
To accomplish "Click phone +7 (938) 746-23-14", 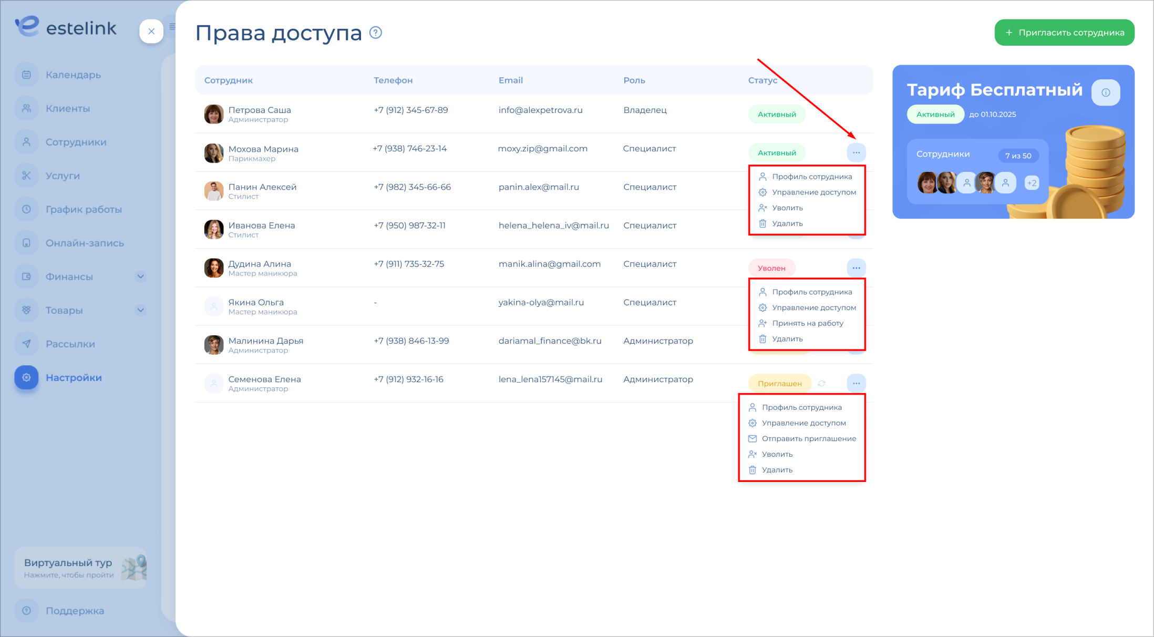I will point(410,148).
